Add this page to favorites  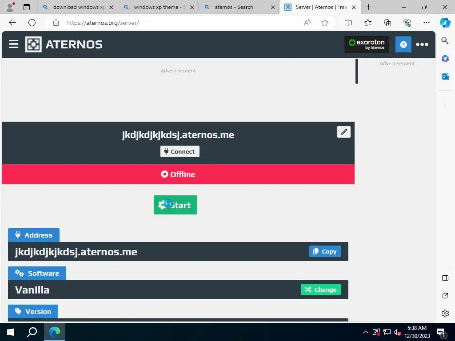pos(325,23)
